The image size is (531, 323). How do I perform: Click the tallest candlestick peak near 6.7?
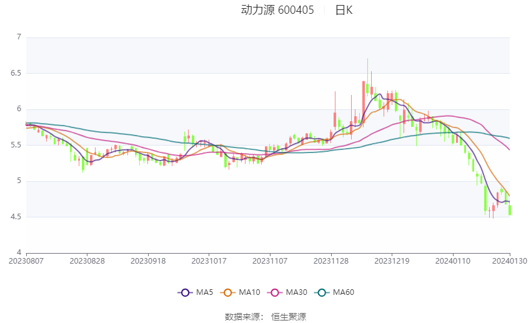367,77
